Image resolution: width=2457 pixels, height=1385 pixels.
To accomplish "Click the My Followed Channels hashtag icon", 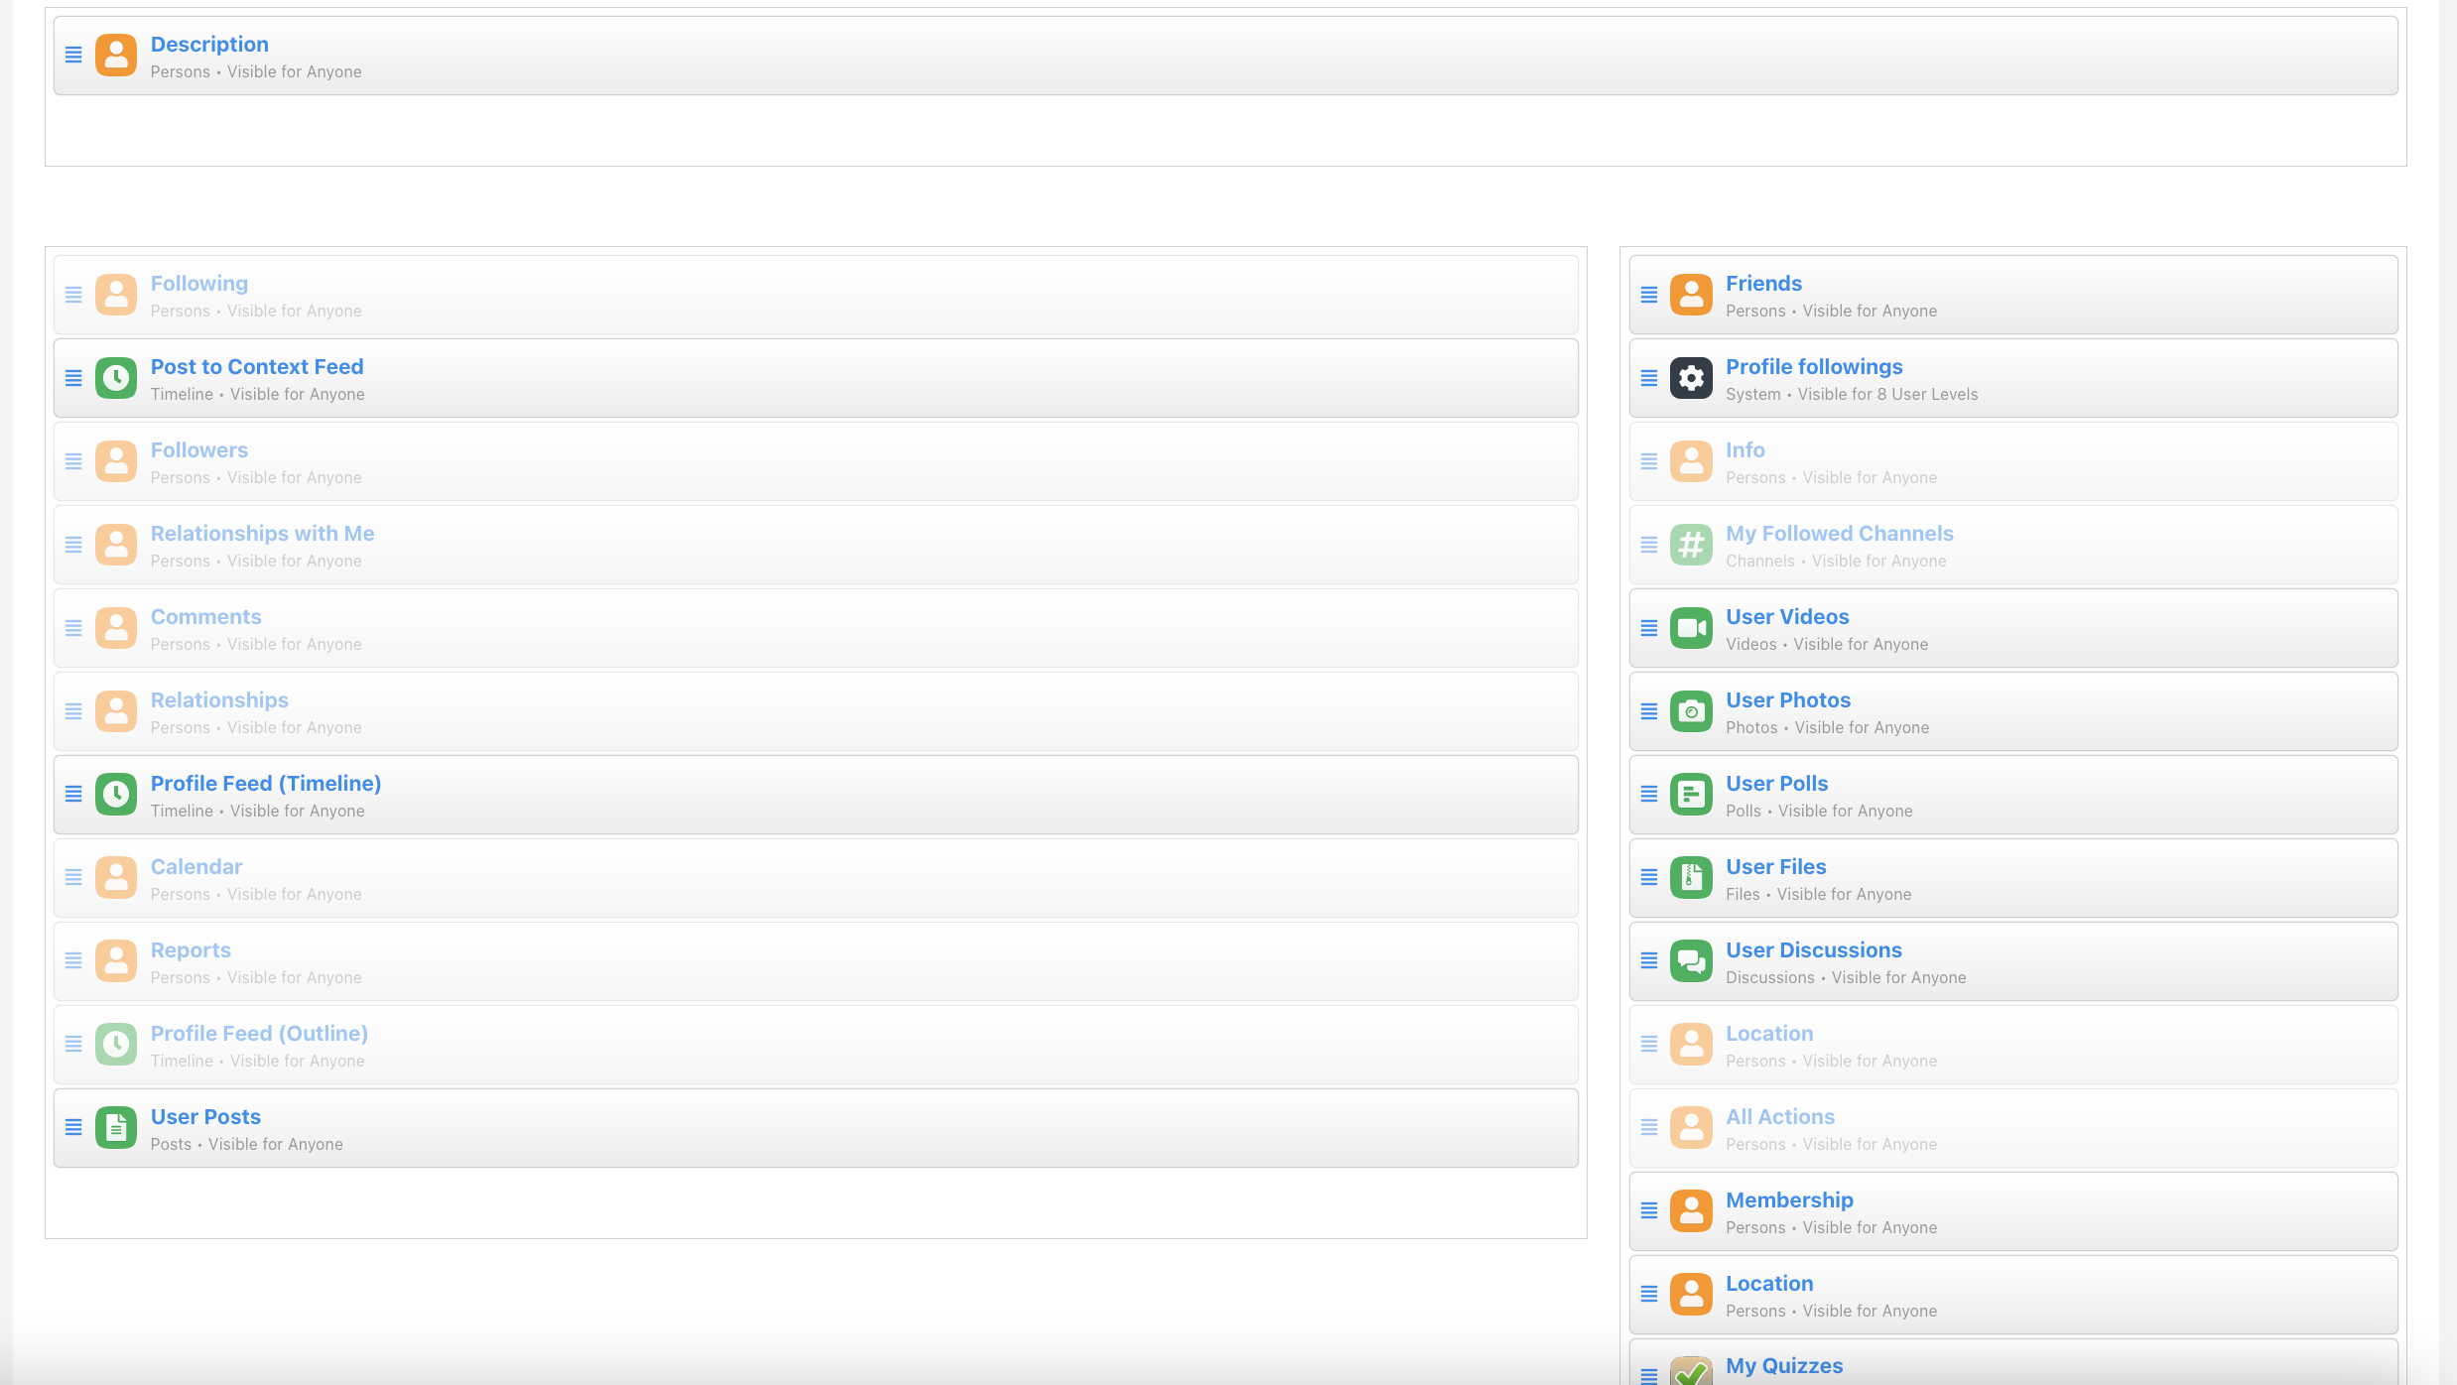I will [x=1691, y=545].
